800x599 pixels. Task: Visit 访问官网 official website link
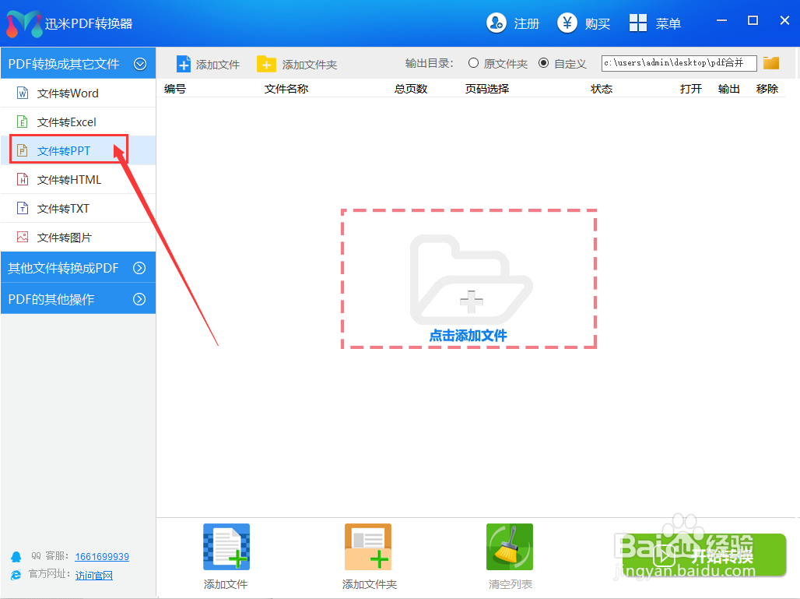(x=94, y=575)
